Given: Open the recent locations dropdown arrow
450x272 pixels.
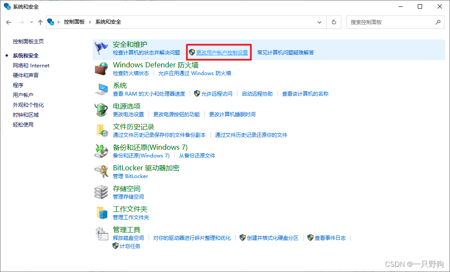Looking at the screenshot, I should tap(31, 22).
